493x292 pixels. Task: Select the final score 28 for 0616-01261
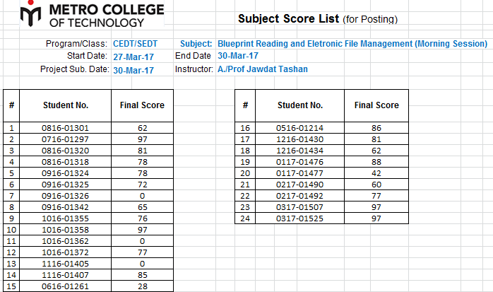(x=142, y=286)
